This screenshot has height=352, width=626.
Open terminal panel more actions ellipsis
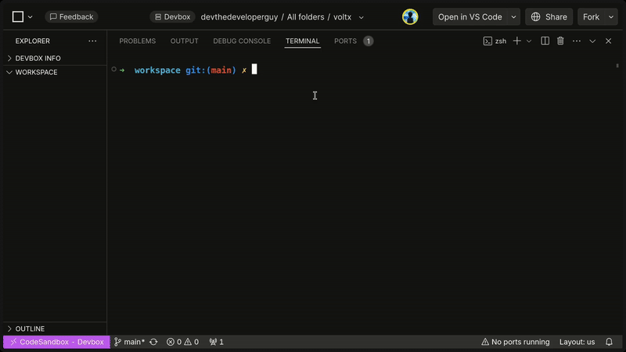pos(577,41)
